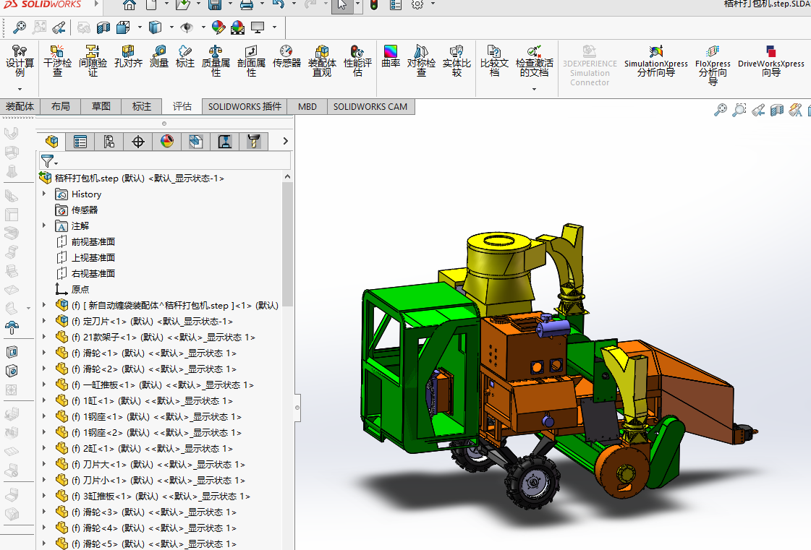Launch FloXpress 分析向导
Viewport: 811px width, 550px height.
pyautogui.click(x=713, y=65)
